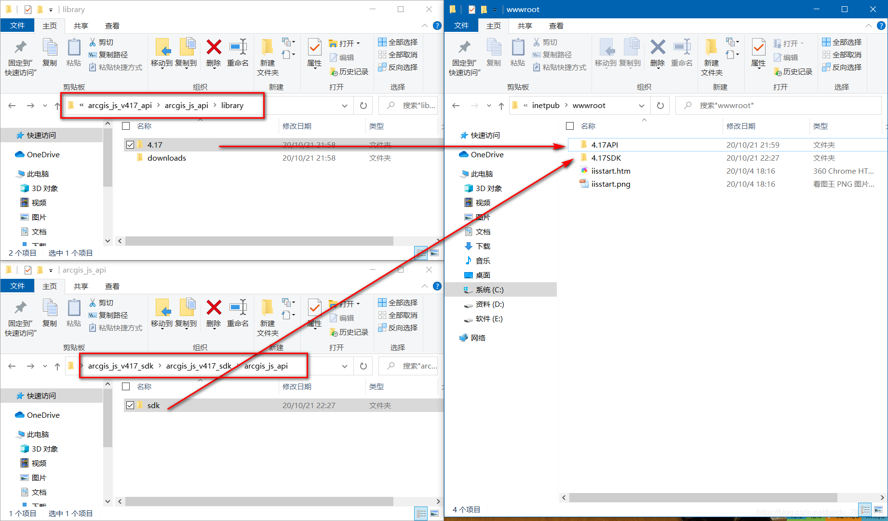Click Rename (重命名) icon in library window
Image resolution: width=888 pixels, height=521 pixels.
(x=238, y=47)
